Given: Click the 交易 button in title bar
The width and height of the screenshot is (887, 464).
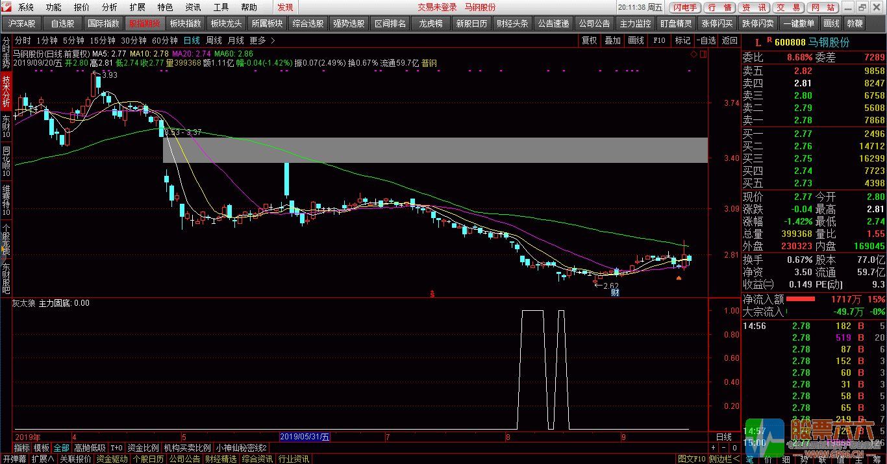Looking at the screenshot, I should [x=789, y=7].
